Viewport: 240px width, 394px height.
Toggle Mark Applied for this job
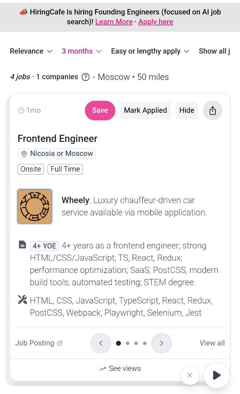(x=145, y=111)
